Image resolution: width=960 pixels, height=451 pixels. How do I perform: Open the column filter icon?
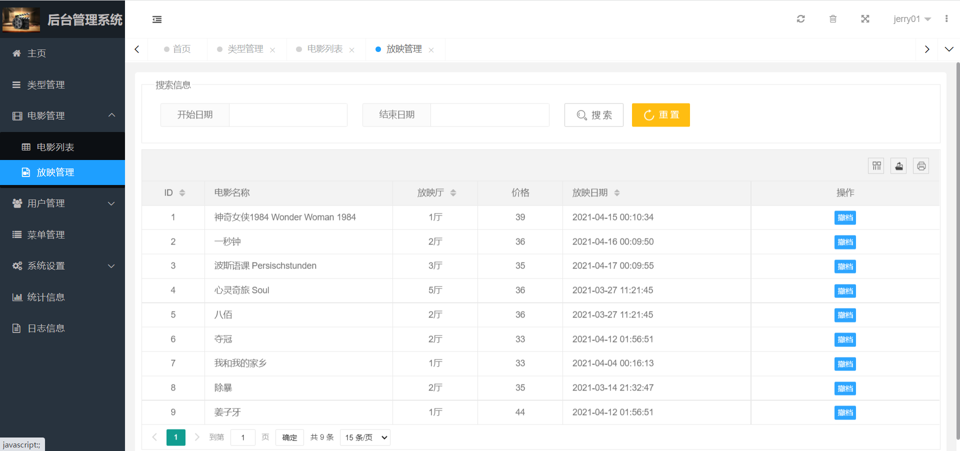(876, 166)
